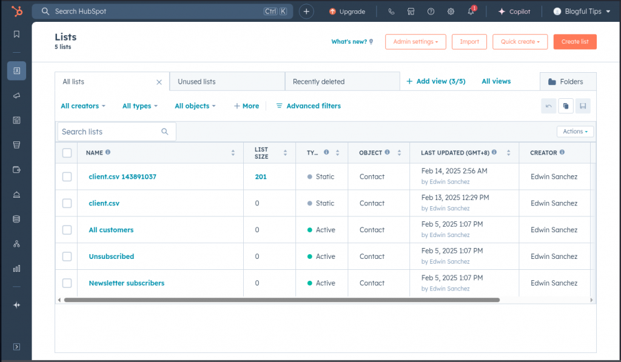
Task: Click the info icon beside NAME header
Action: [x=108, y=152]
